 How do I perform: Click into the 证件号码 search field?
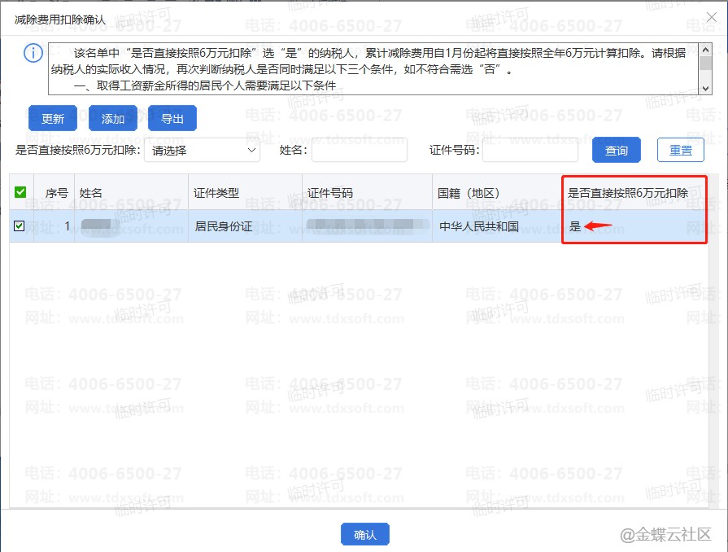pyautogui.click(x=530, y=150)
